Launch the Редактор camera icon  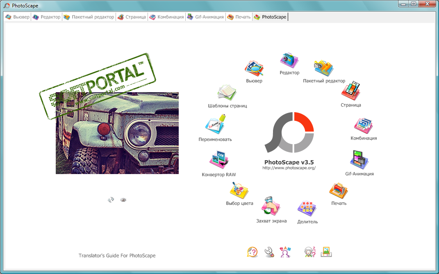tap(289, 60)
